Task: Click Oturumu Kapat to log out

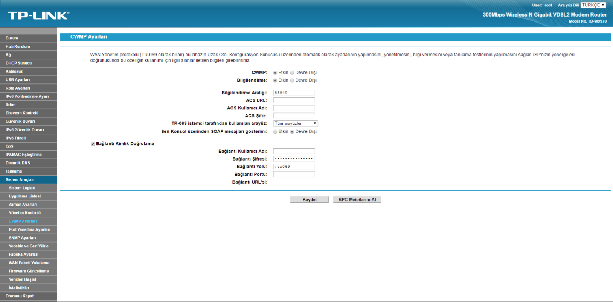Action: click(28, 296)
